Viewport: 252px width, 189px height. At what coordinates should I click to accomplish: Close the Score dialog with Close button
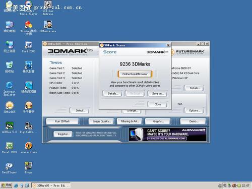[x=158, y=104]
